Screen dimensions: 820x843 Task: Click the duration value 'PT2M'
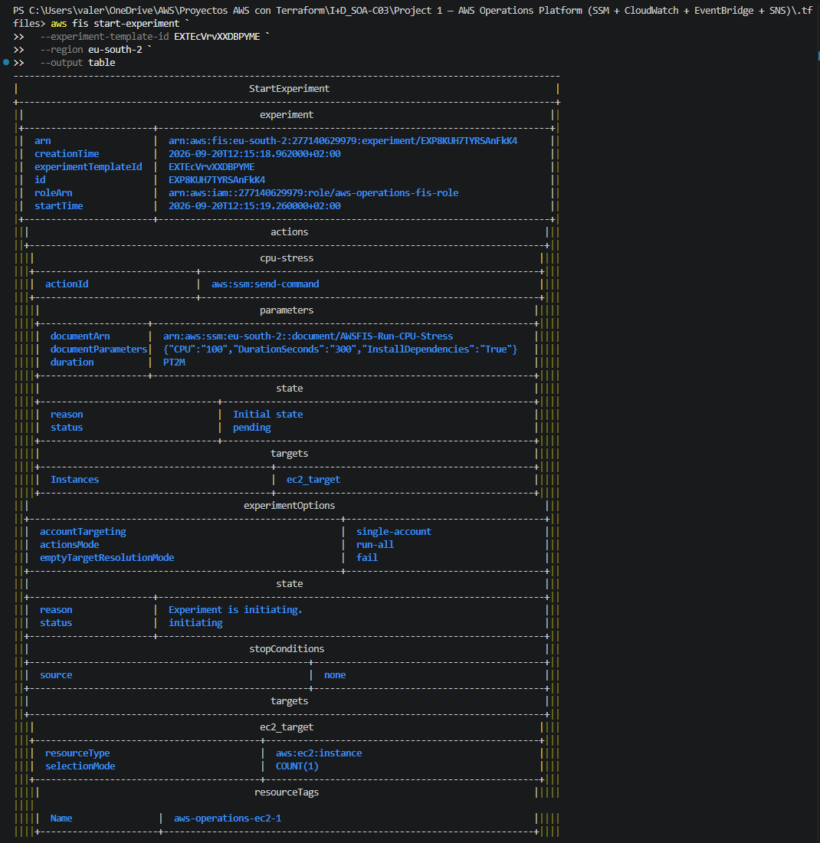pyautogui.click(x=174, y=362)
